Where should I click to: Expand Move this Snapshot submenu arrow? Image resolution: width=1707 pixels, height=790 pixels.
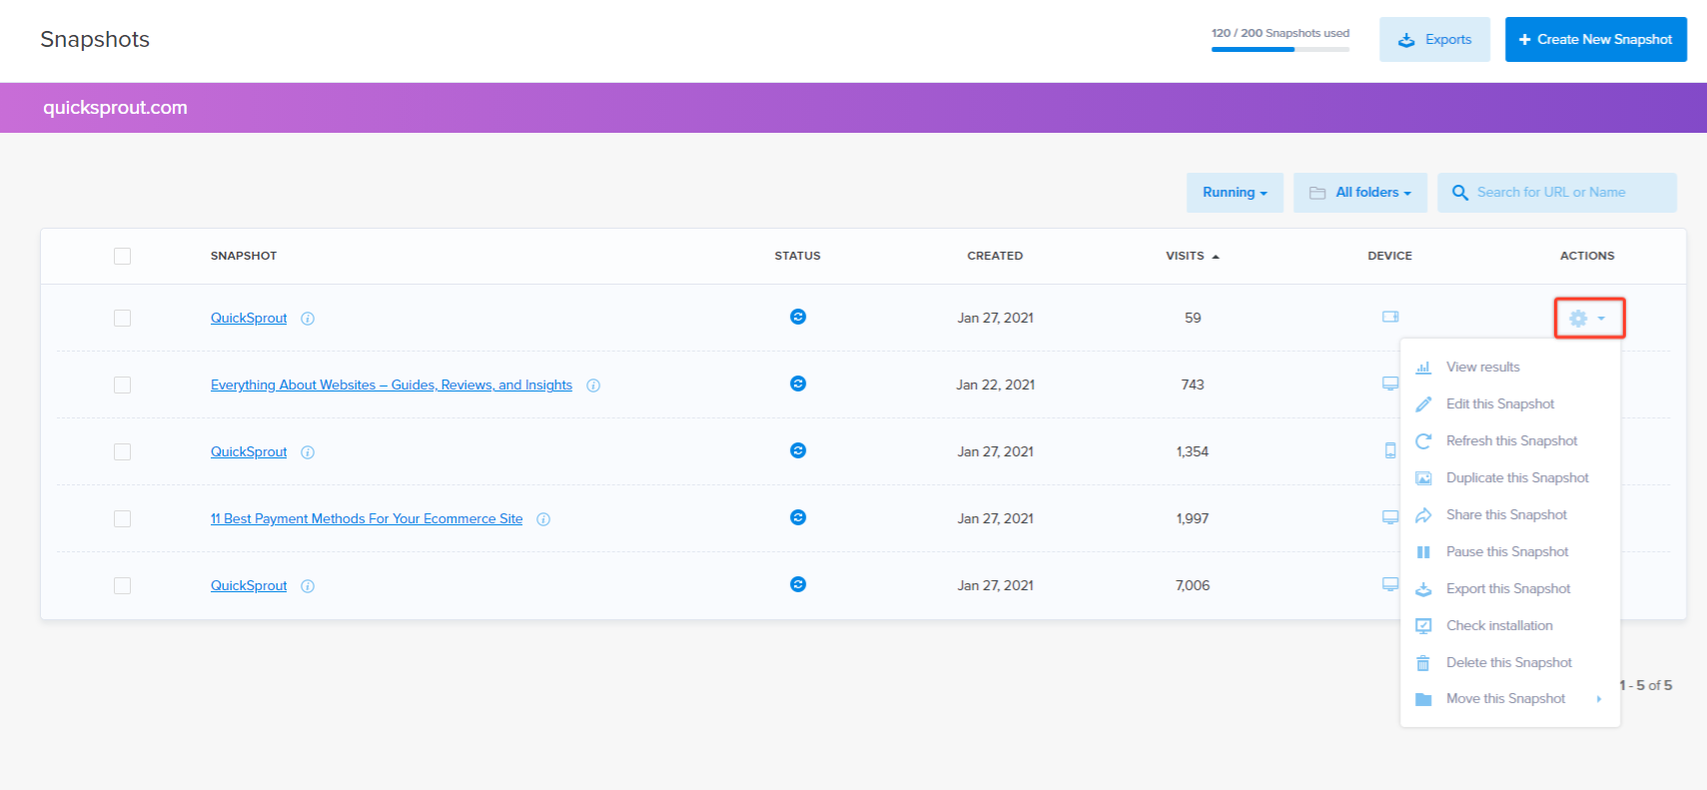[1599, 699]
